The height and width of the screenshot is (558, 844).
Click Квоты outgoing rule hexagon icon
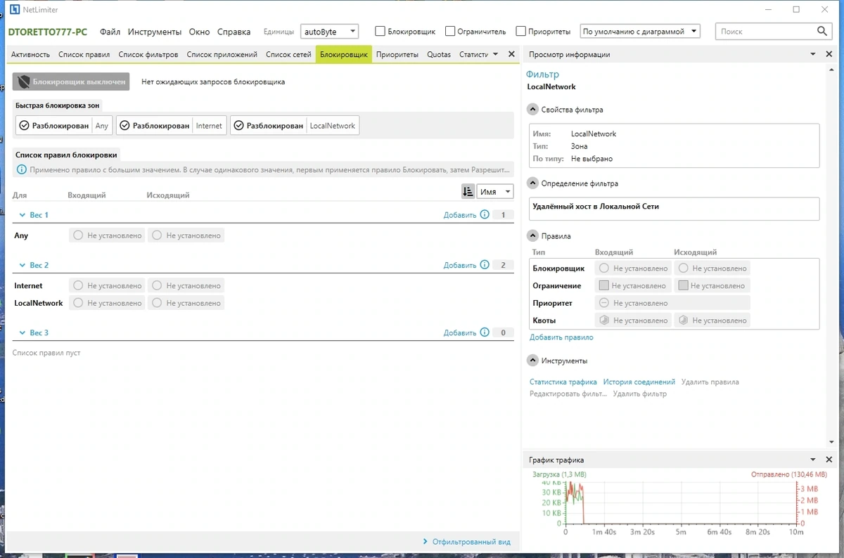tap(683, 320)
